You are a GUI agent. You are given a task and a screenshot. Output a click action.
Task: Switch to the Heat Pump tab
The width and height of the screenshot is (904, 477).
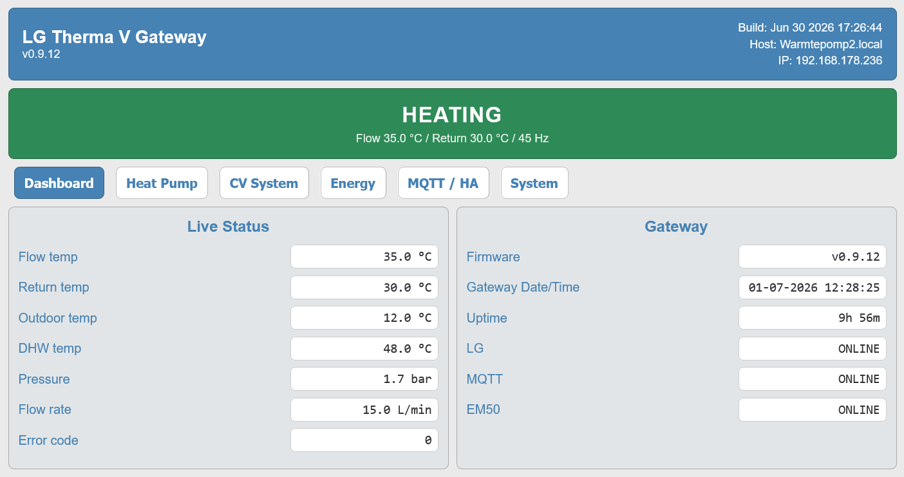click(162, 183)
